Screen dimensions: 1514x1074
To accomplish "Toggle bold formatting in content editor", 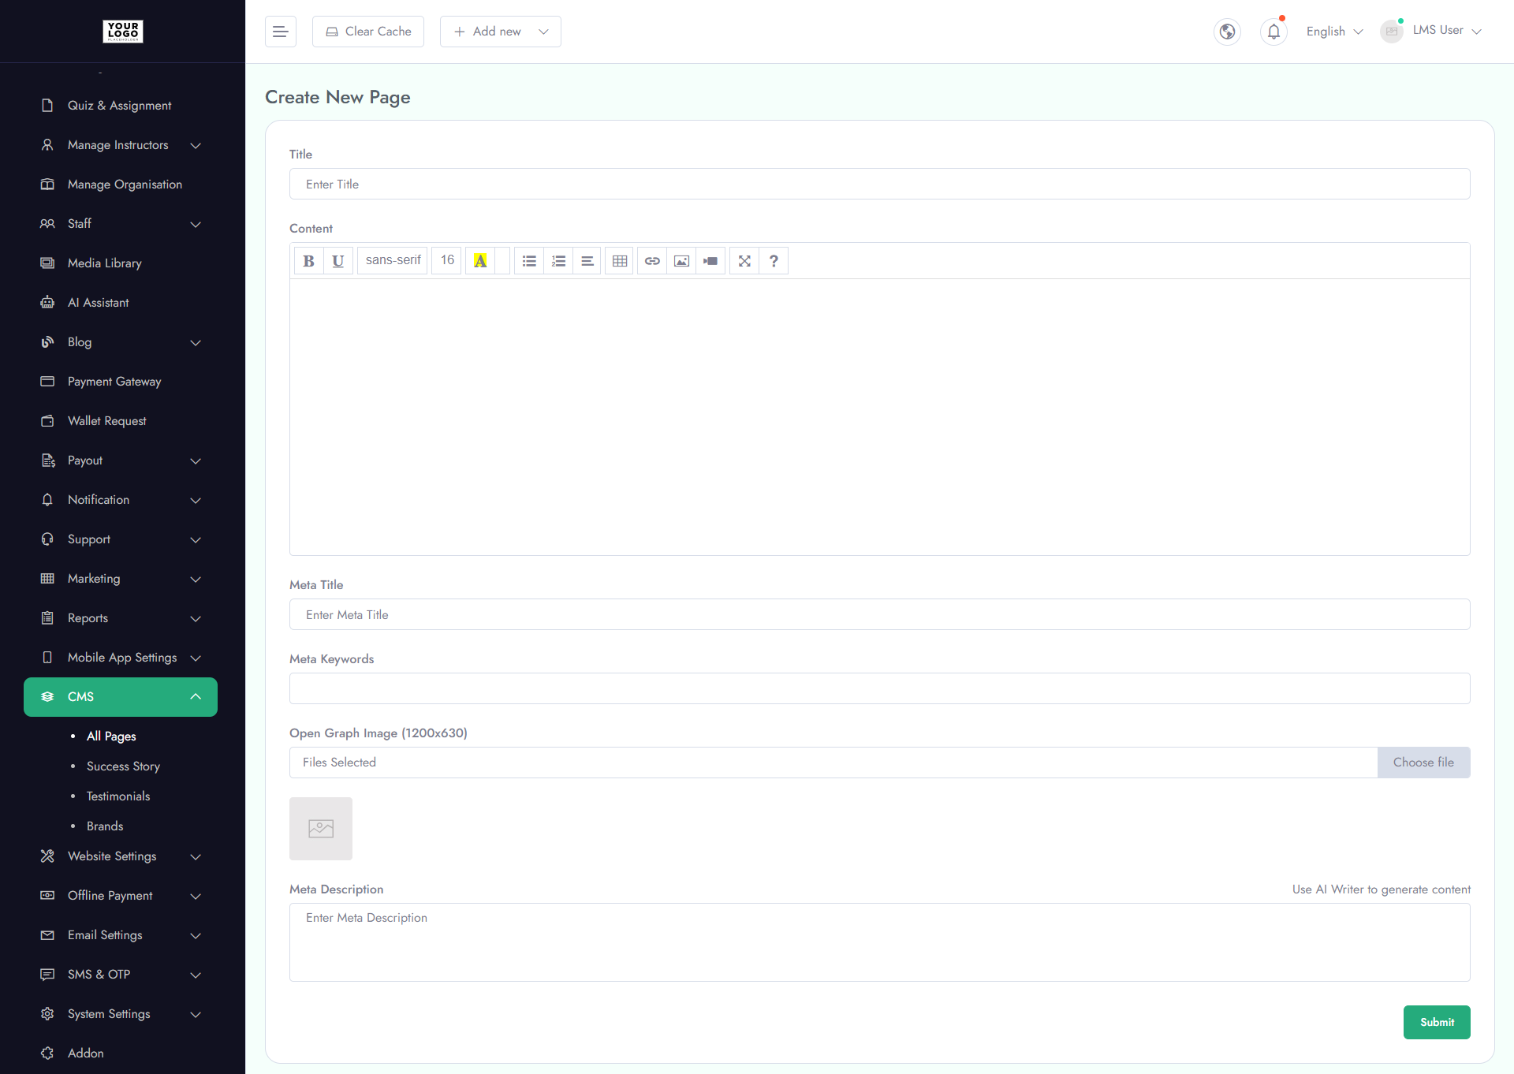I will pos(308,261).
